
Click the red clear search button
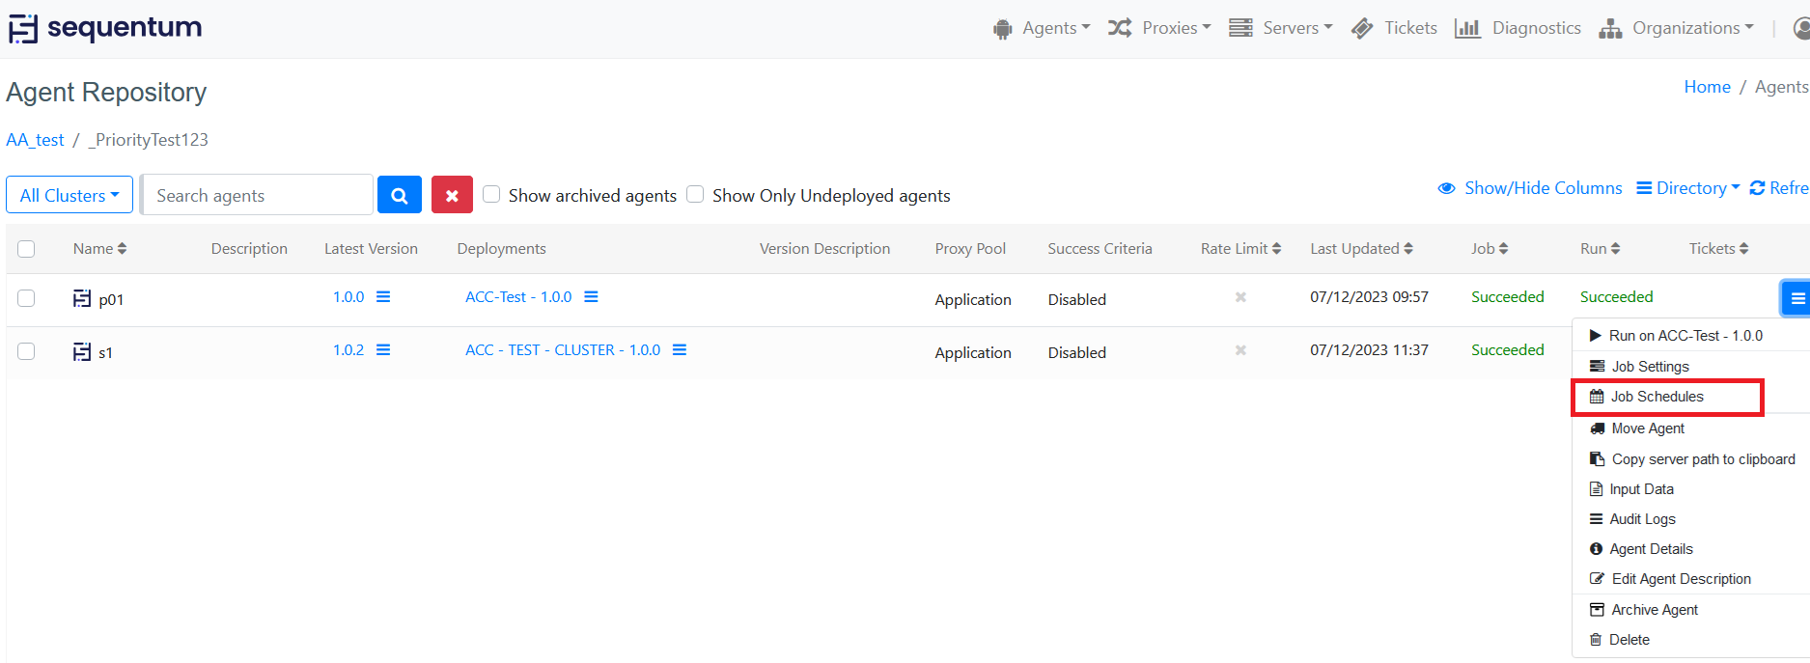coord(452,195)
